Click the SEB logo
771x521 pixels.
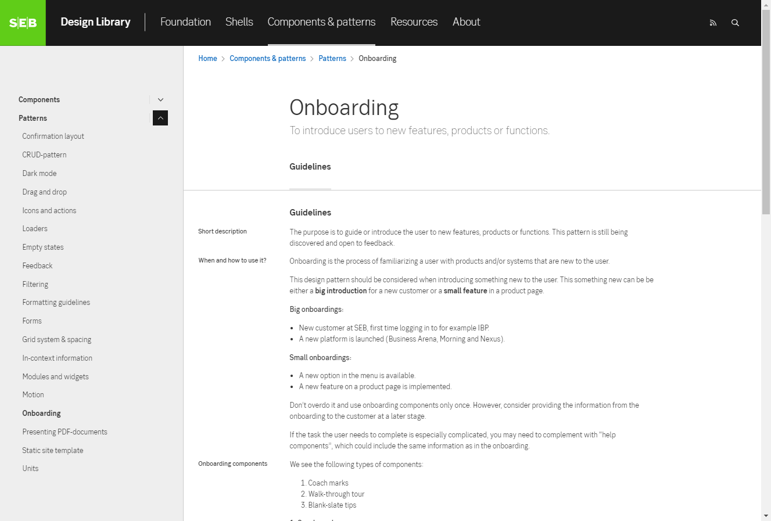(x=23, y=23)
